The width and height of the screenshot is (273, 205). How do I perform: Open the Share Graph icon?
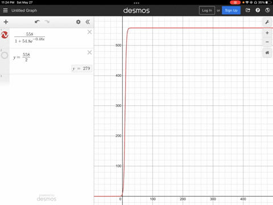248,10
